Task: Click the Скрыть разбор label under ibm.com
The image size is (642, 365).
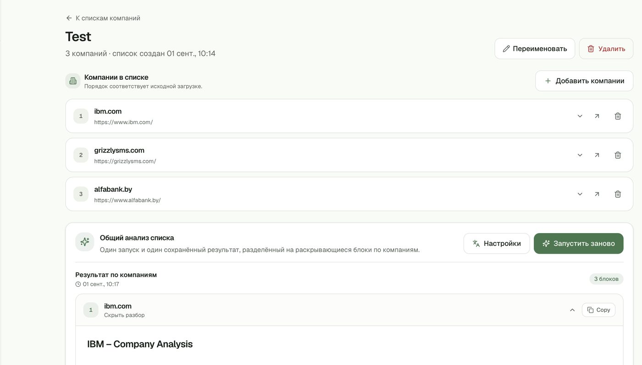Action: (124, 315)
